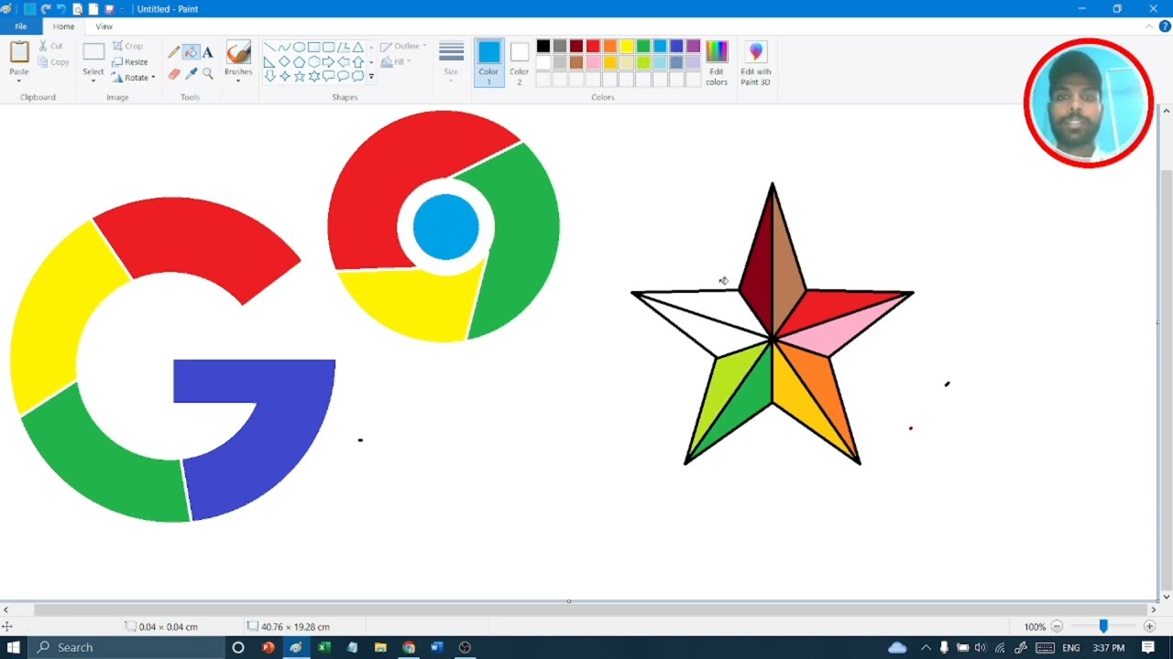Open the Windows Start menu
1173x659 pixels.
13,647
